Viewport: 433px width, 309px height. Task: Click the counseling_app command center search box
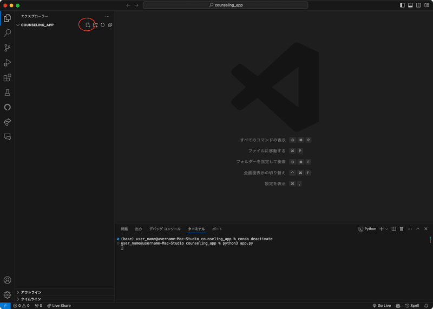click(x=225, y=5)
